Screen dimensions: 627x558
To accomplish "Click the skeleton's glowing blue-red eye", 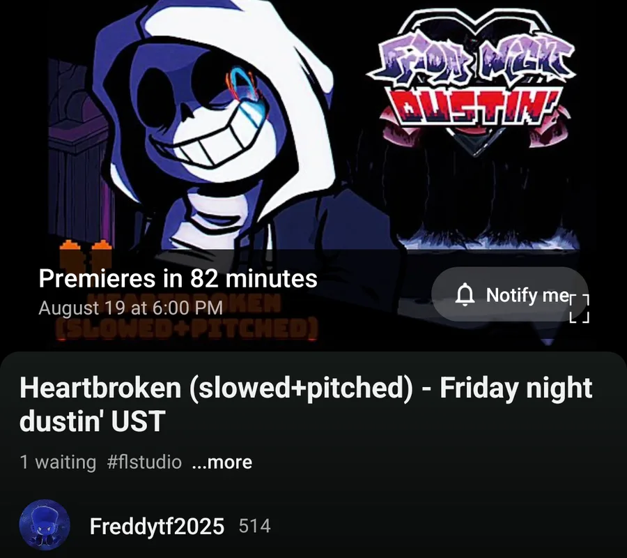I will [x=244, y=86].
